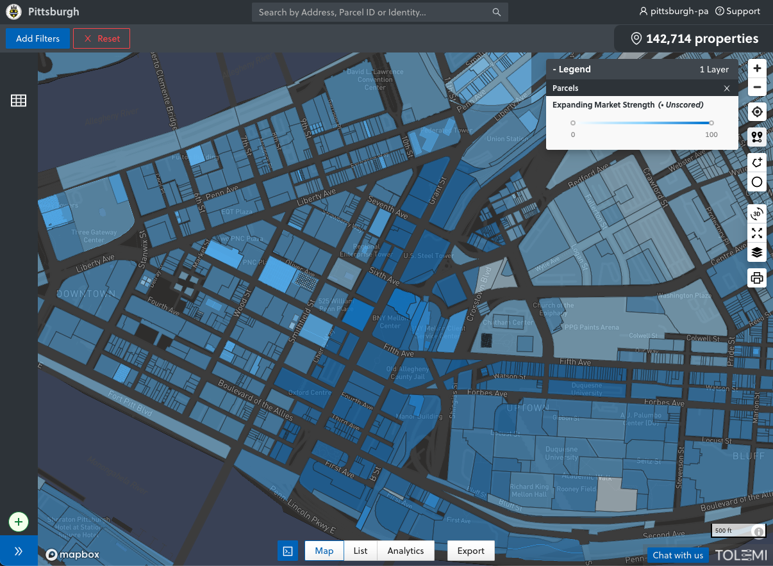This screenshot has height=566, width=773.
Task: Zoom in with the plus button
Action: click(757, 69)
